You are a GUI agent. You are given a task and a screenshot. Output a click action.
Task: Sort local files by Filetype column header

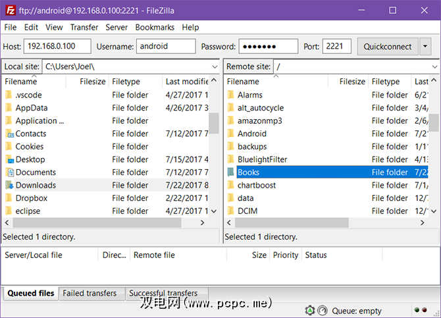tap(136, 82)
